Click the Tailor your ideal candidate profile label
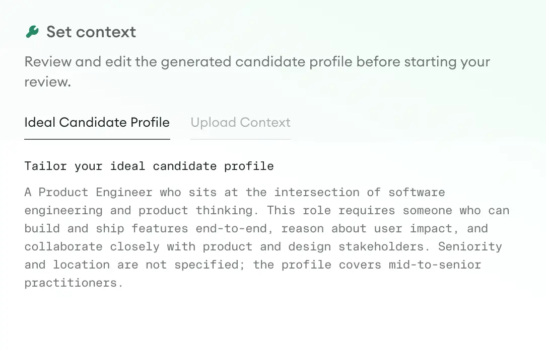 [149, 166]
